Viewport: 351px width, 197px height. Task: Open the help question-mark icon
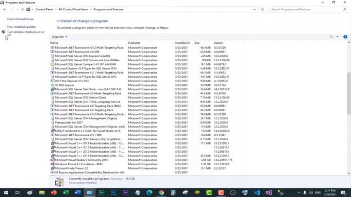tap(346, 37)
